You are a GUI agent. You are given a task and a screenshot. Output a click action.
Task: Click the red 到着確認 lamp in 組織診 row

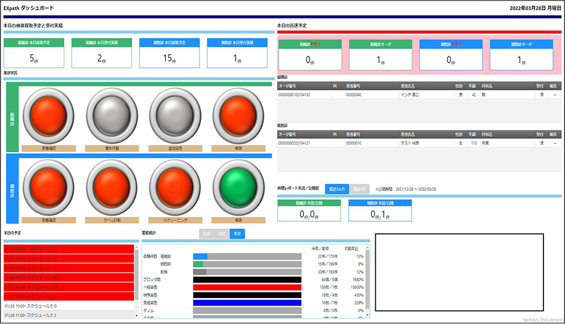click(48, 116)
